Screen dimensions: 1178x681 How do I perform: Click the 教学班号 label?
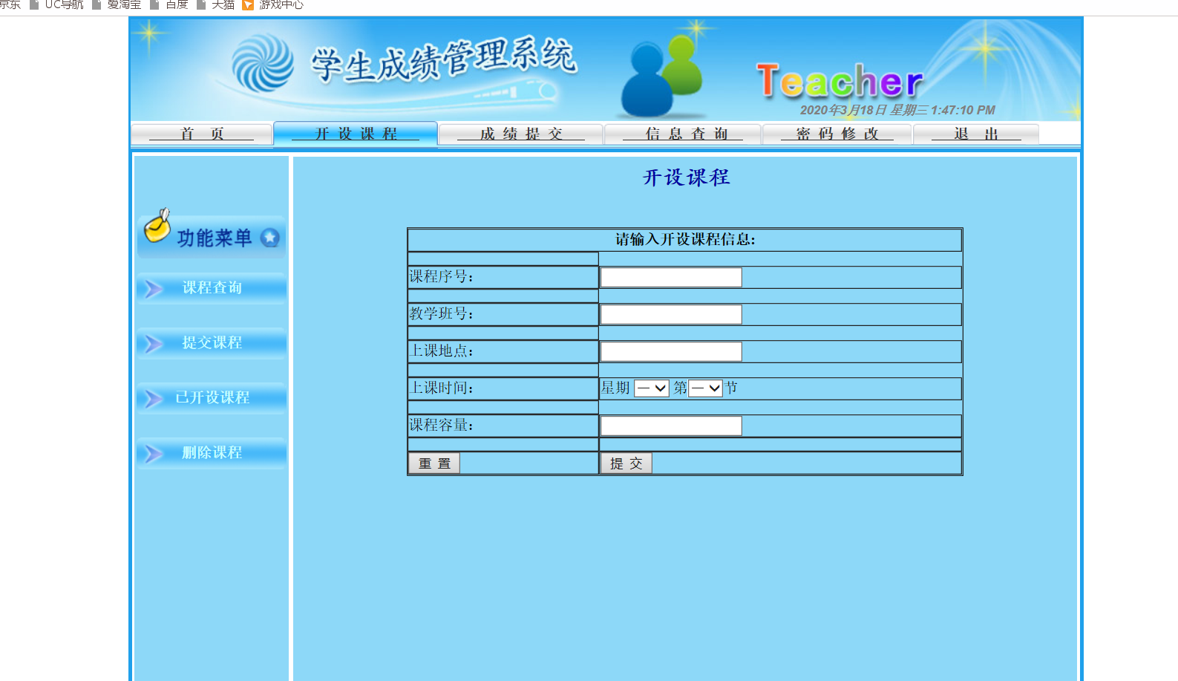tap(442, 313)
